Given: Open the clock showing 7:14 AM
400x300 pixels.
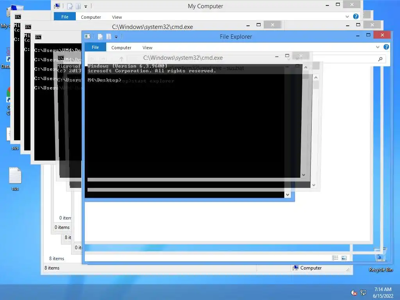Looking at the screenshot, I should 383,292.
